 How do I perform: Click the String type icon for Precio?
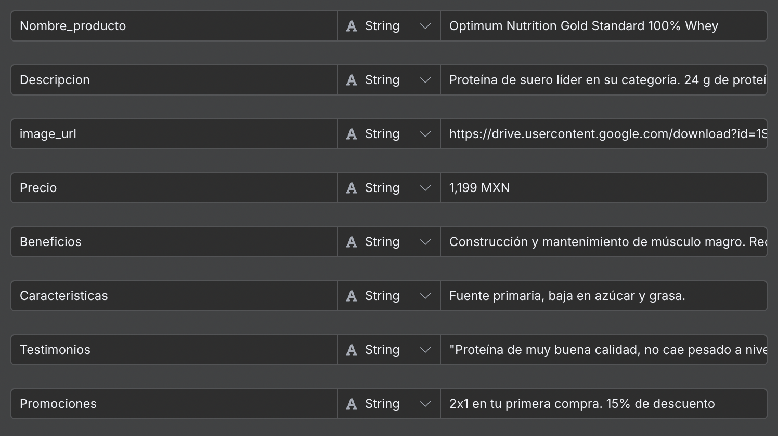[352, 188]
